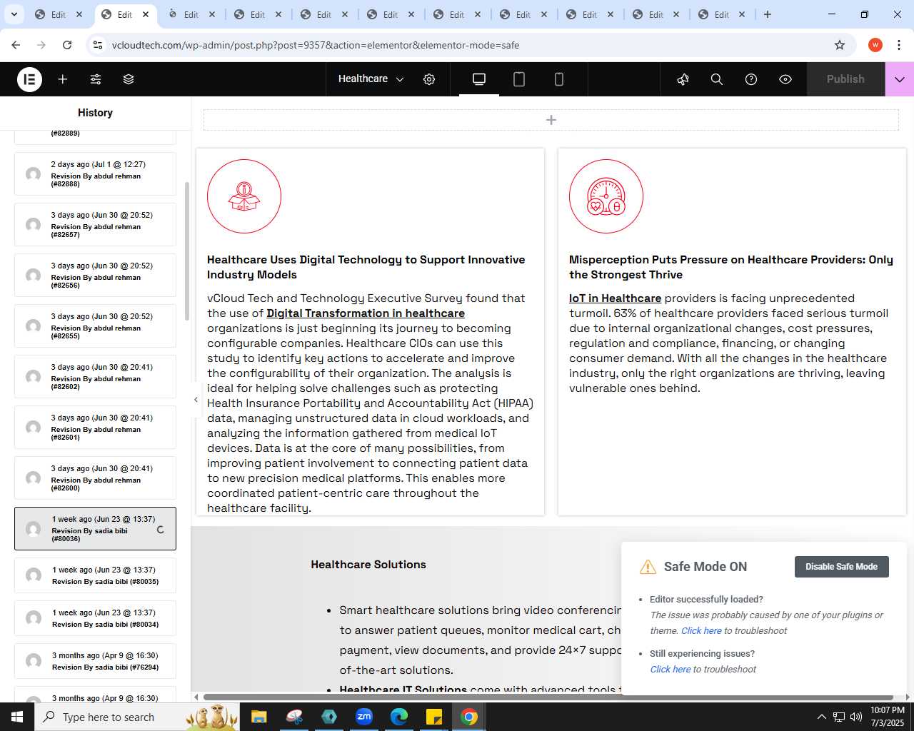The width and height of the screenshot is (914, 731).
Task: Open the tab search dropdown
Action: [14, 14]
